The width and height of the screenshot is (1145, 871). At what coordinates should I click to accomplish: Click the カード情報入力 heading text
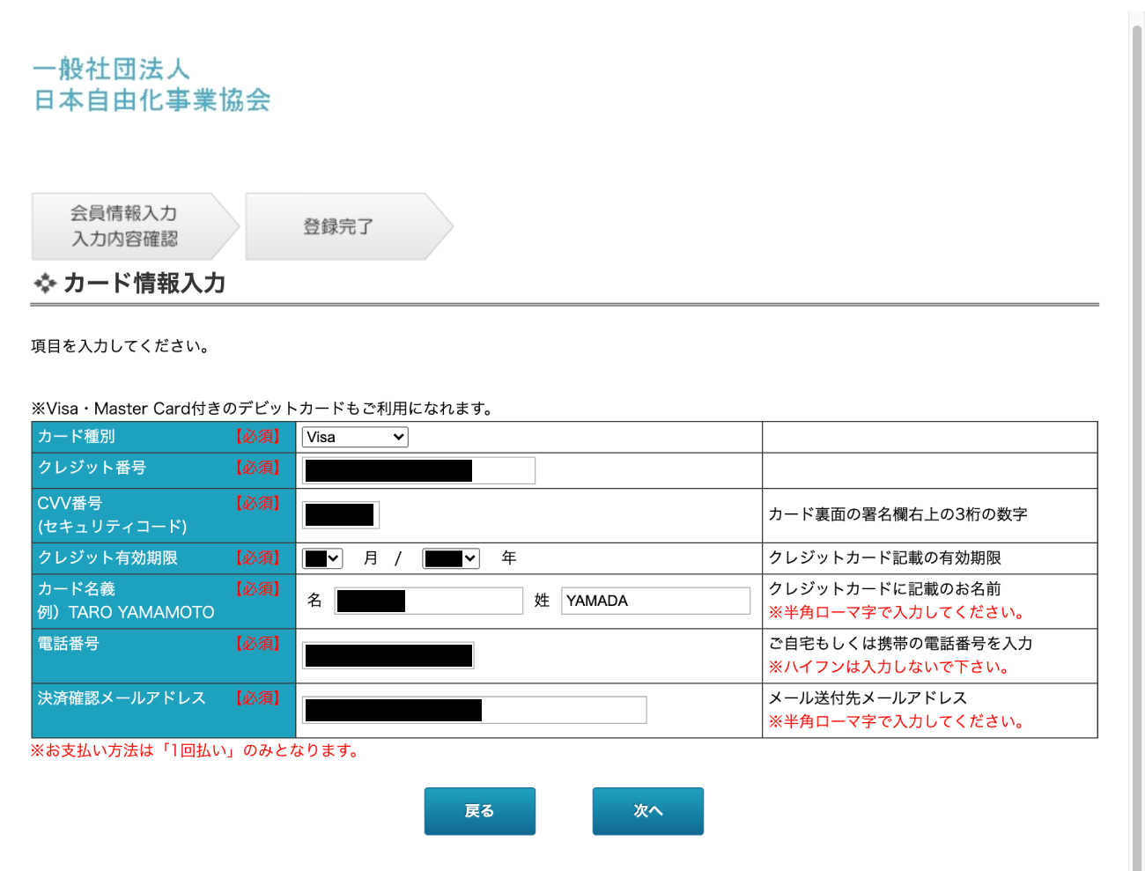click(144, 284)
